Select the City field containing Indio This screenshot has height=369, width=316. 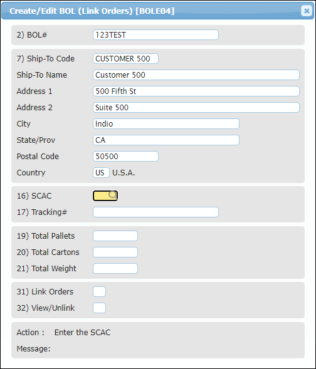(166, 124)
